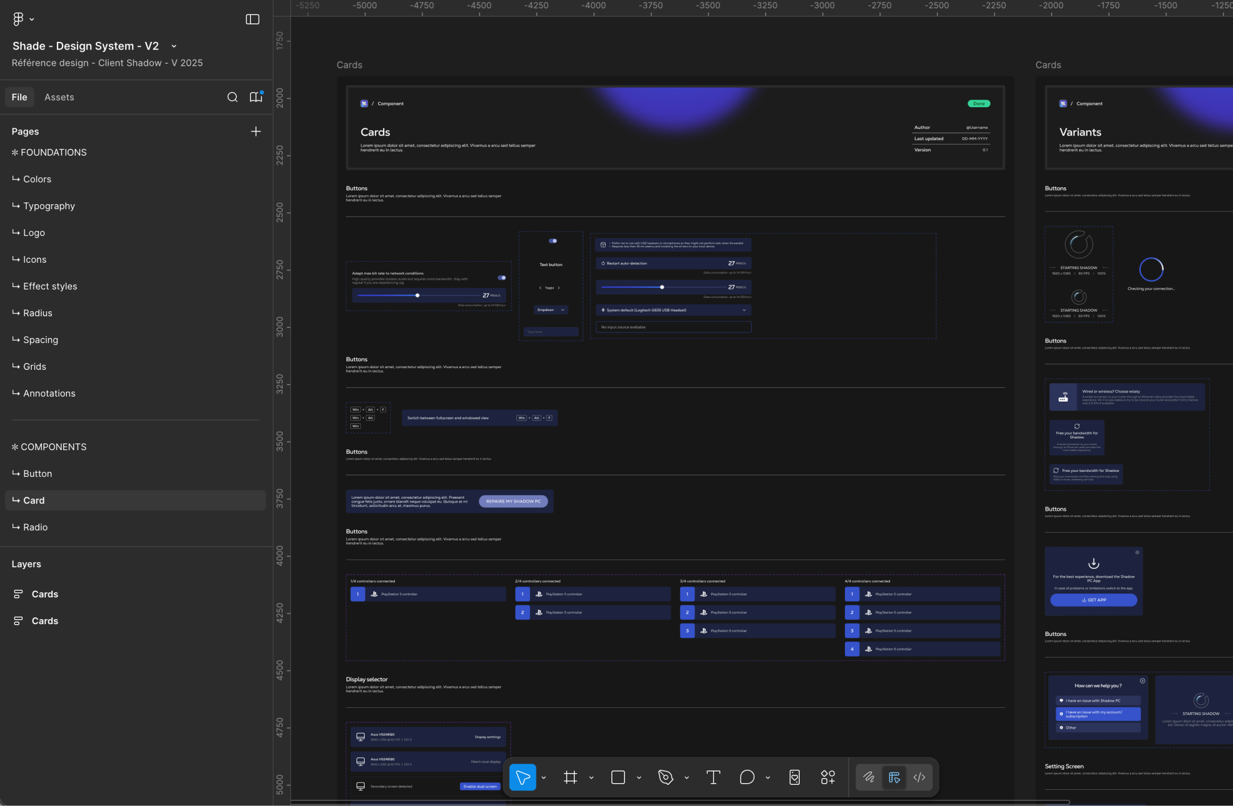Select the Text tool

click(713, 777)
